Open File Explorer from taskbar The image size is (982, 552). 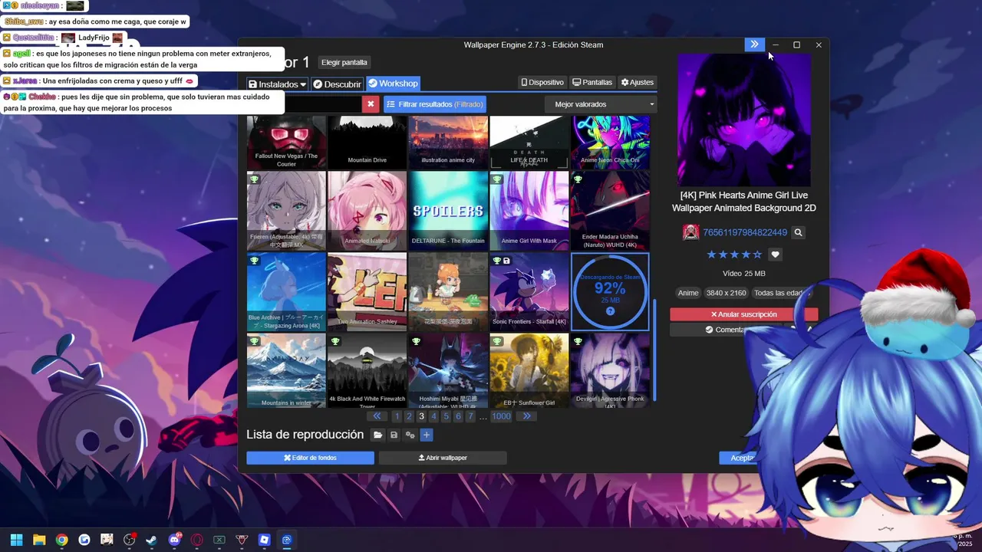coord(39,540)
